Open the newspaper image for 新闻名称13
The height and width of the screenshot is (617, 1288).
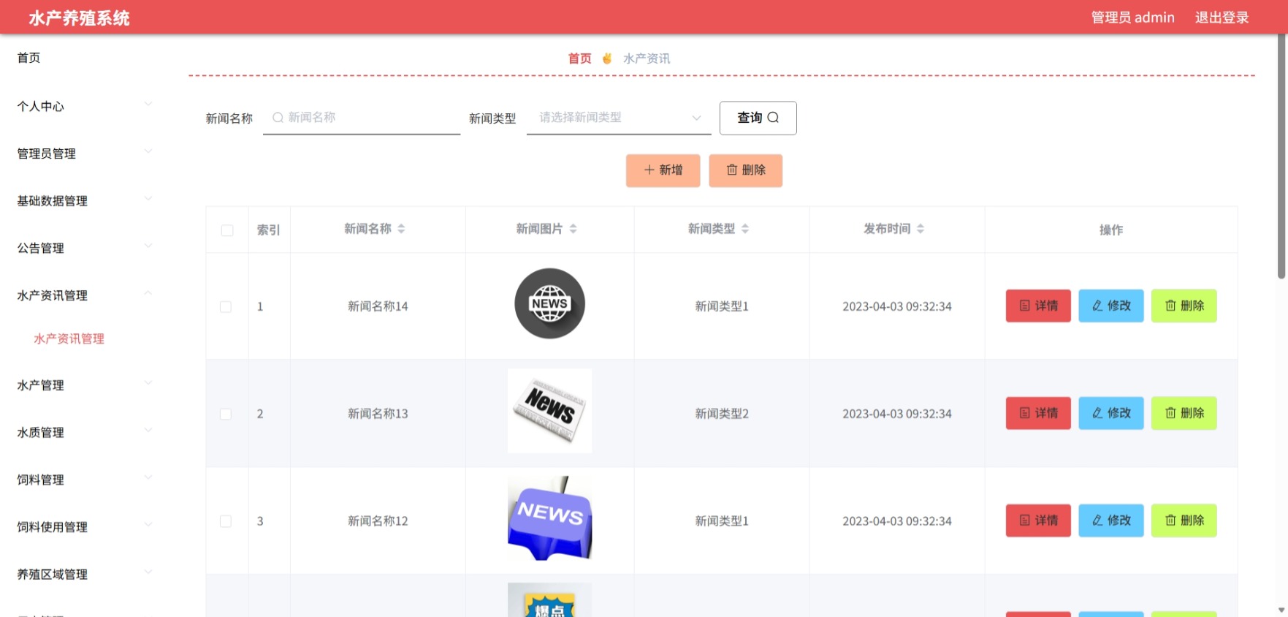pyautogui.click(x=550, y=411)
